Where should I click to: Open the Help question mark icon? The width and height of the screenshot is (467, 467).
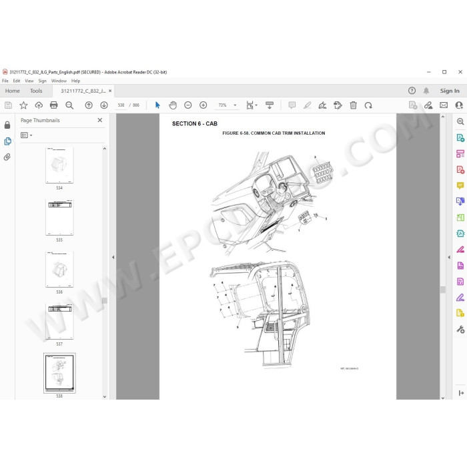(x=412, y=91)
